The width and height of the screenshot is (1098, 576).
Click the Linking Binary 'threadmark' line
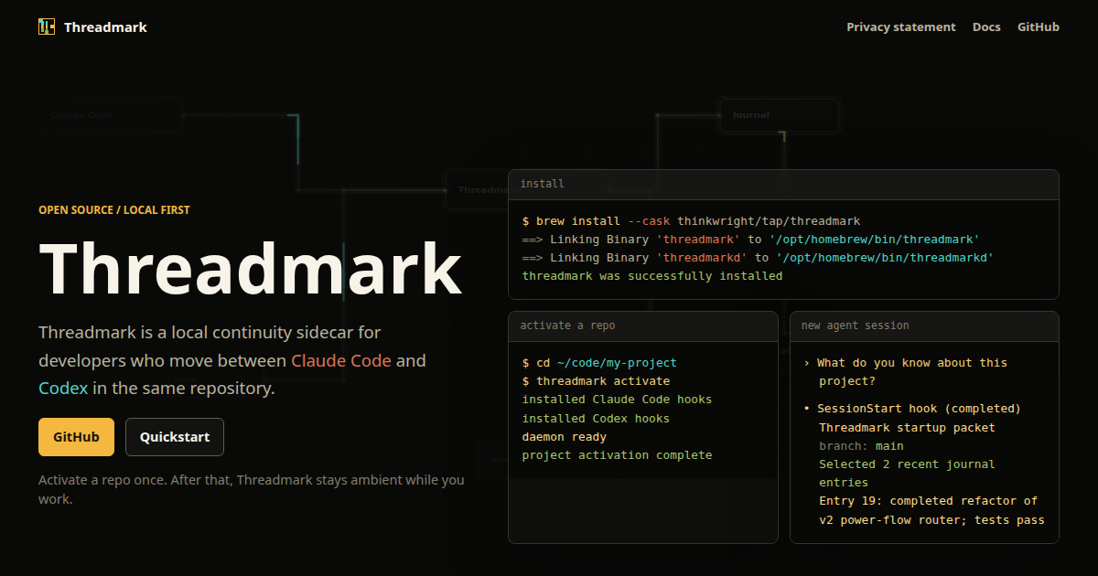(x=751, y=240)
